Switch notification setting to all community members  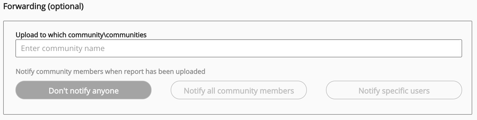tap(238, 90)
